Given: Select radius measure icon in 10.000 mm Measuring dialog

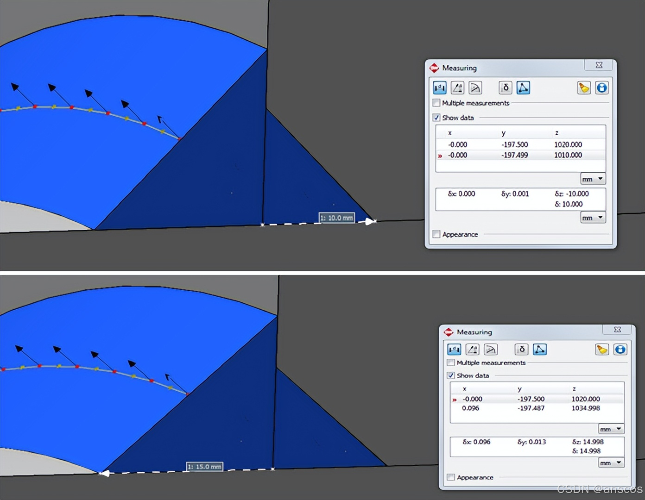Looking at the screenshot, I should coord(475,87).
